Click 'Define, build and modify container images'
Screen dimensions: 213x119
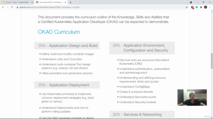(68, 54)
